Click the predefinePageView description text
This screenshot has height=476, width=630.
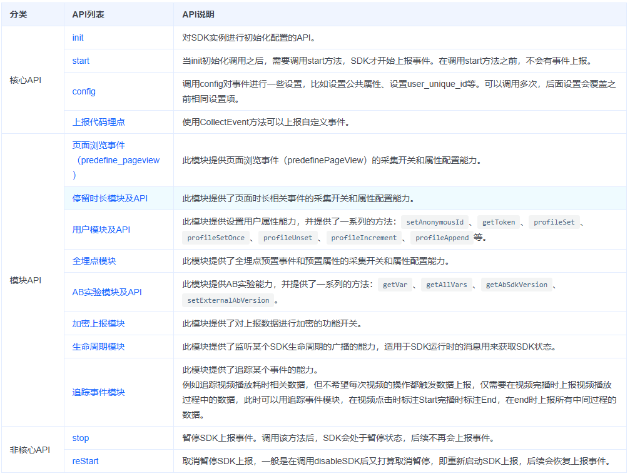(x=332, y=160)
